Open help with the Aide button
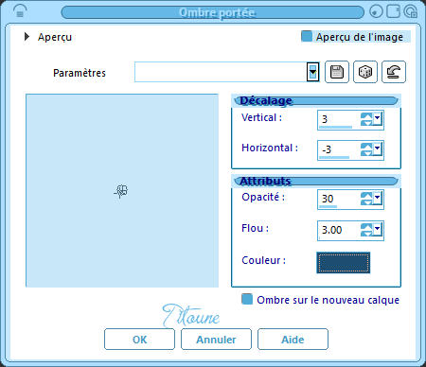Screen dimensions: 426x367 click(x=293, y=340)
